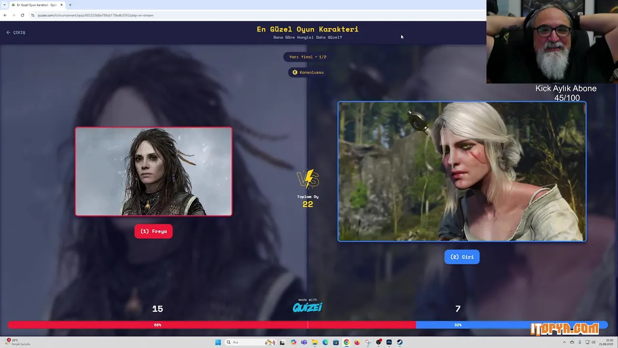
Task: Open the volume icon in the system tray
Action: point(593,342)
